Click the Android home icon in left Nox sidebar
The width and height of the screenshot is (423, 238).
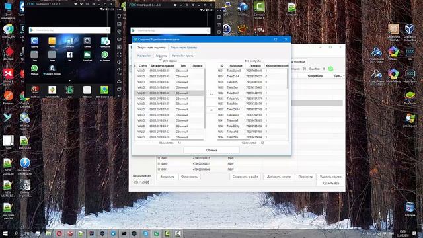point(119,81)
